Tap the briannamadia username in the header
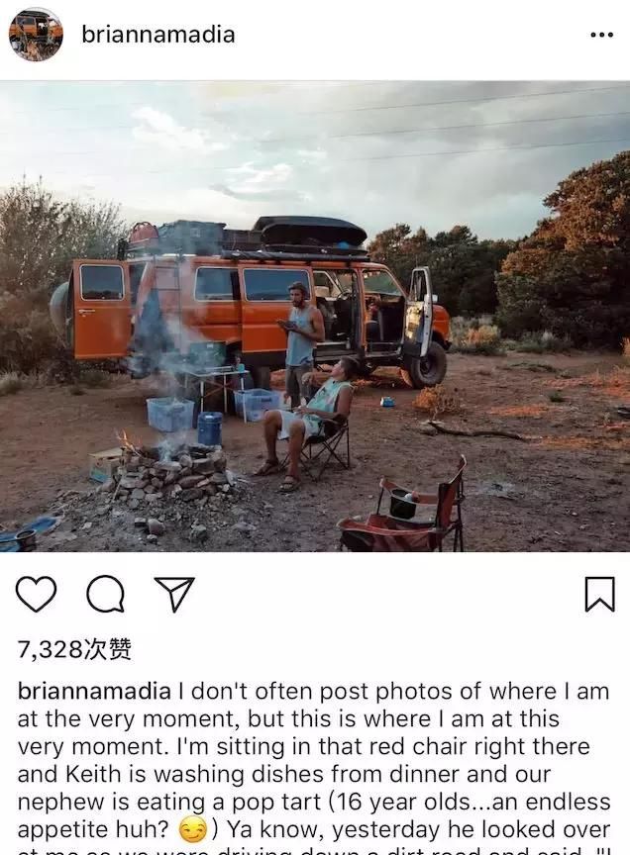The height and width of the screenshot is (855, 630). pos(158,35)
